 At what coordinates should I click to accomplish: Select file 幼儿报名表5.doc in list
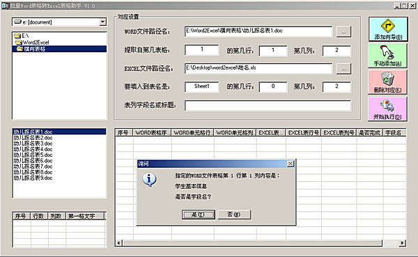click(x=33, y=155)
